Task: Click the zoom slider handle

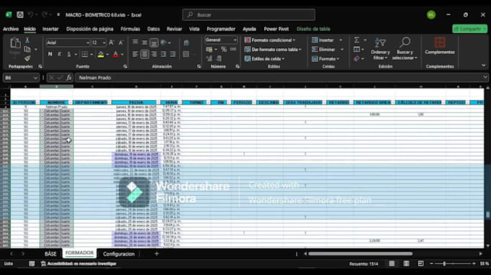Action: [x=444, y=263]
